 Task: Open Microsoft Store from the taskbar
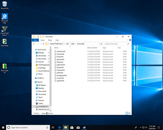pyautogui.click(x=72, y=127)
